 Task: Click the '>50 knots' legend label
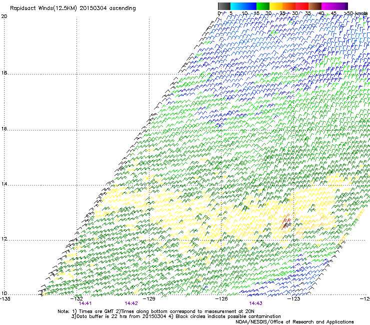[355, 13]
